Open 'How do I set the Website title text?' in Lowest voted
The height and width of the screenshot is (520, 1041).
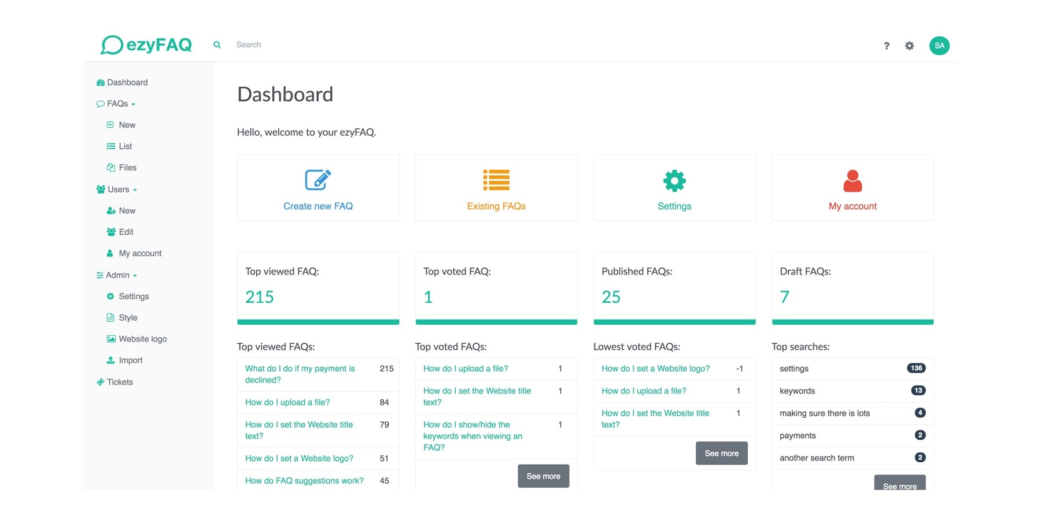click(655, 419)
